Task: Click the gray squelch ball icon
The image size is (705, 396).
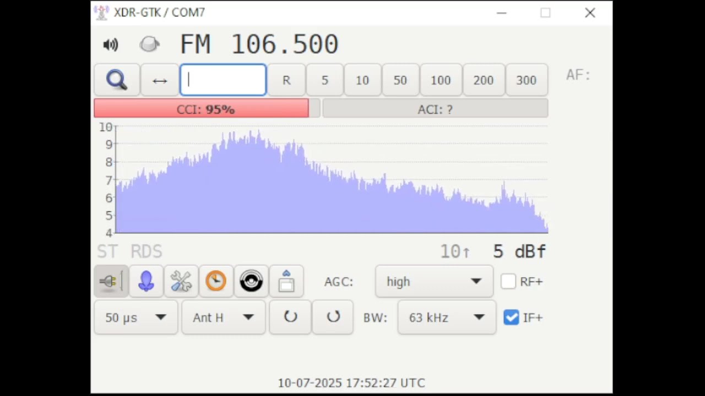Action: [149, 45]
